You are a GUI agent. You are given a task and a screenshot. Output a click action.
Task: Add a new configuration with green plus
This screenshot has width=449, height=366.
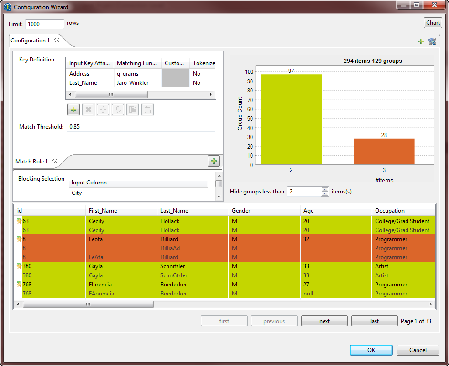click(x=421, y=41)
